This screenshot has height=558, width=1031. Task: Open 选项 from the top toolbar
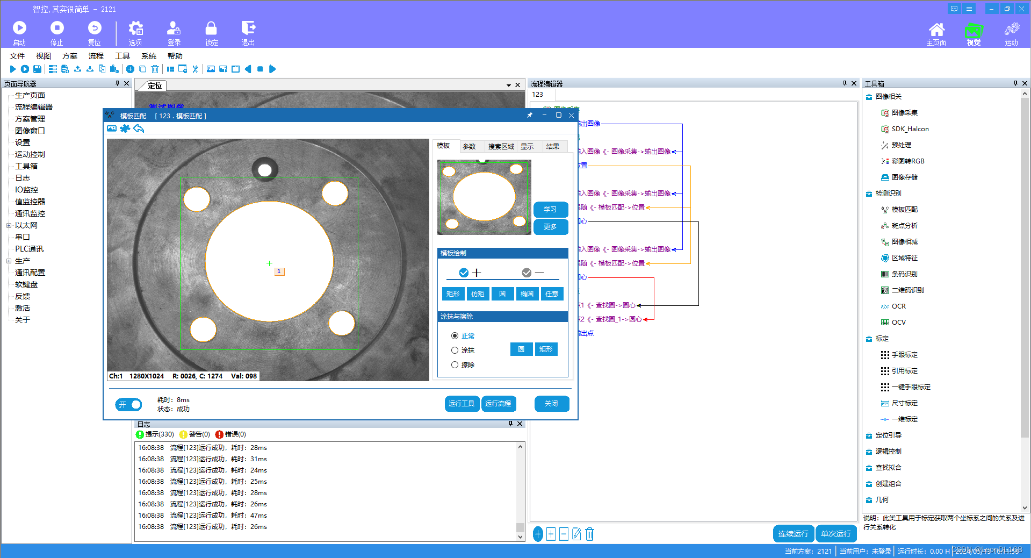135,32
